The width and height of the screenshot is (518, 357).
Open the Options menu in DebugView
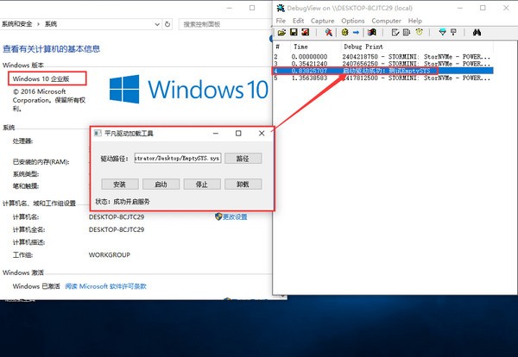pyautogui.click(x=353, y=20)
